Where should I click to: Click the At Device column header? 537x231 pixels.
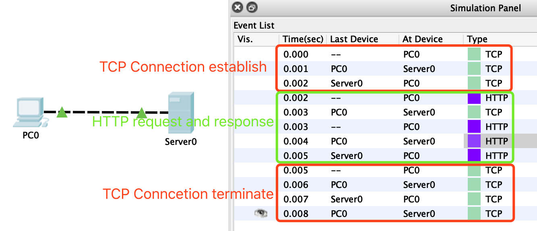422,39
